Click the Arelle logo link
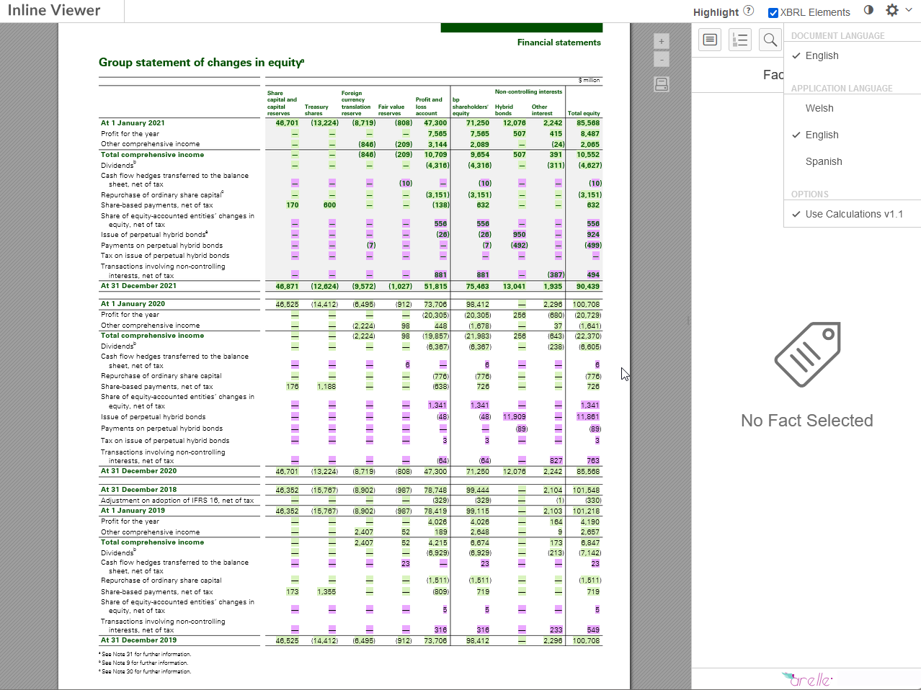This screenshot has height=690, width=921. 806,679
